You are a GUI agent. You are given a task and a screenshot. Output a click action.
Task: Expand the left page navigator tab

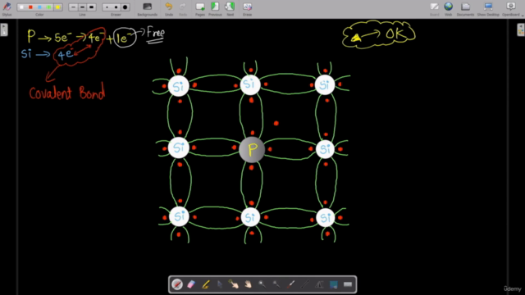4,29
